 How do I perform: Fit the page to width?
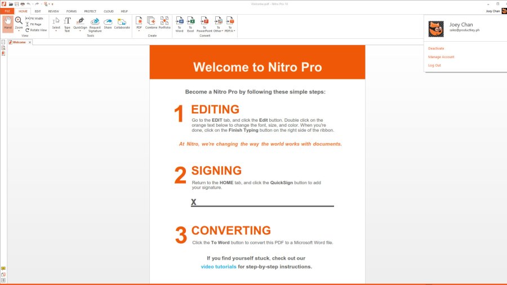click(x=34, y=19)
